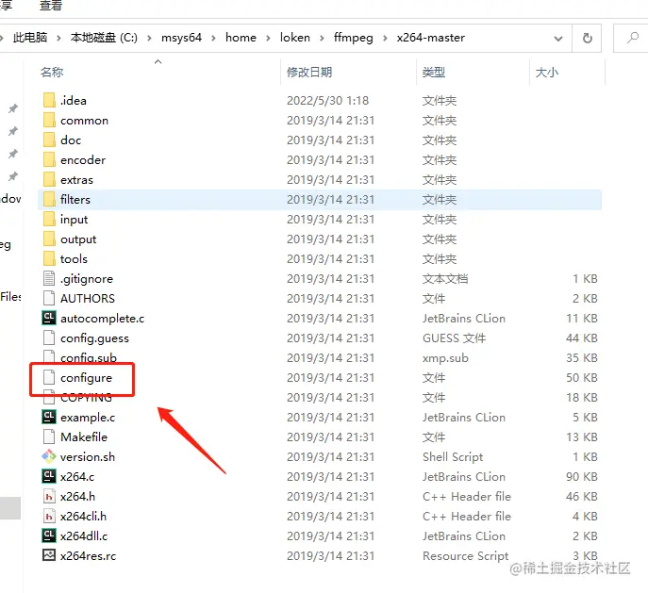Click the '90 KB' size cell
The width and height of the screenshot is (648, 593).
tap(582, 476)
